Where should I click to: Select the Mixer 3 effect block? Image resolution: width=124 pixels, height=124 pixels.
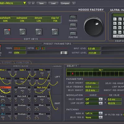pos(42,105)
